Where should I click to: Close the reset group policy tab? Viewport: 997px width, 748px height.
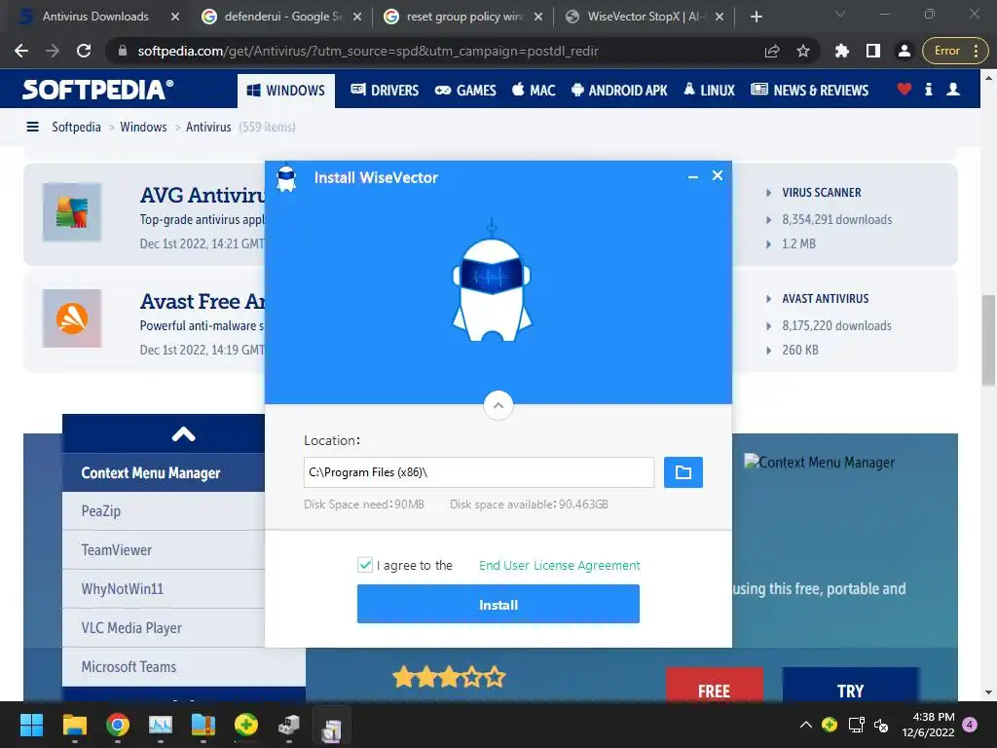coord(538,18)
